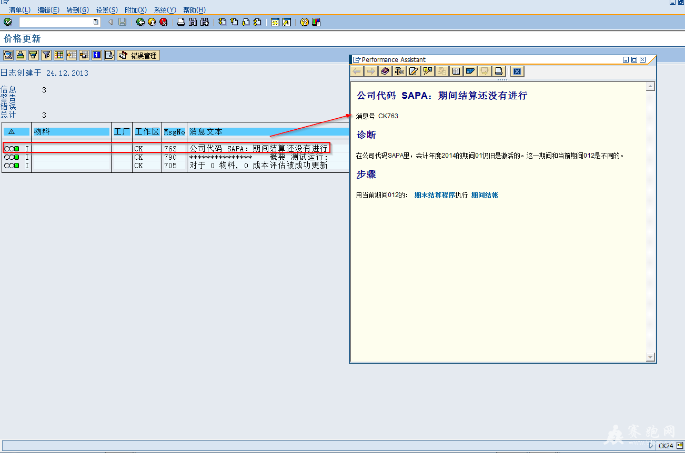Click the CK24 transaction code in status bar
685x453 pixels.
click(x=666, y=446)
